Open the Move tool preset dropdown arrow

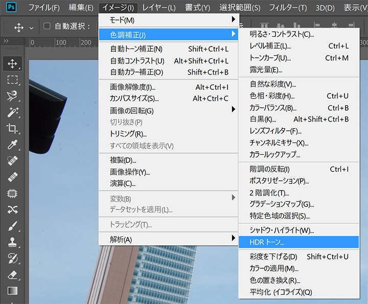[31, 27]
